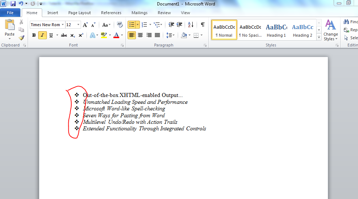Open the Paragraph dialog launcher

tap(205, 45)
